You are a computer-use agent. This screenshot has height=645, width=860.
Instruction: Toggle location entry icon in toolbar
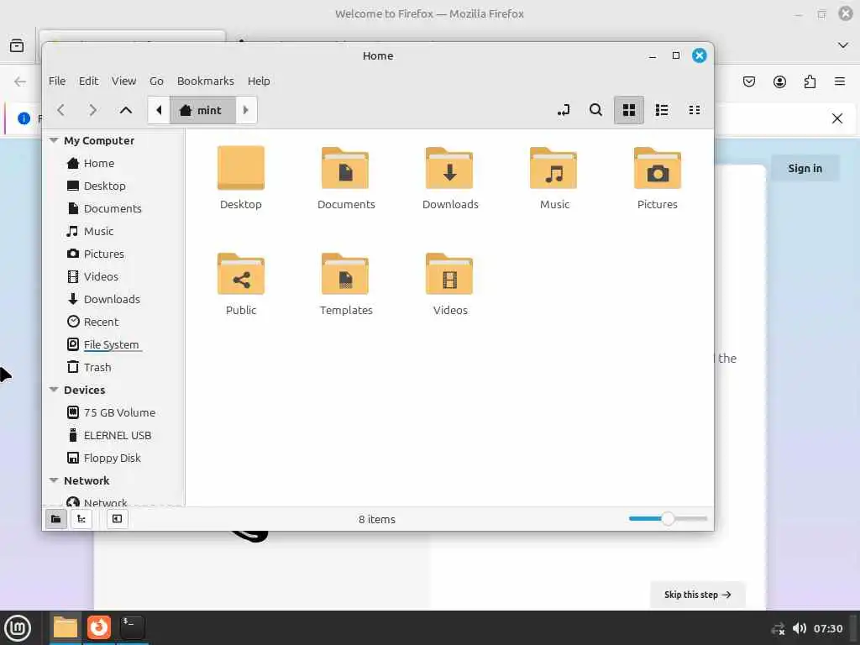(x=564, y=110)
